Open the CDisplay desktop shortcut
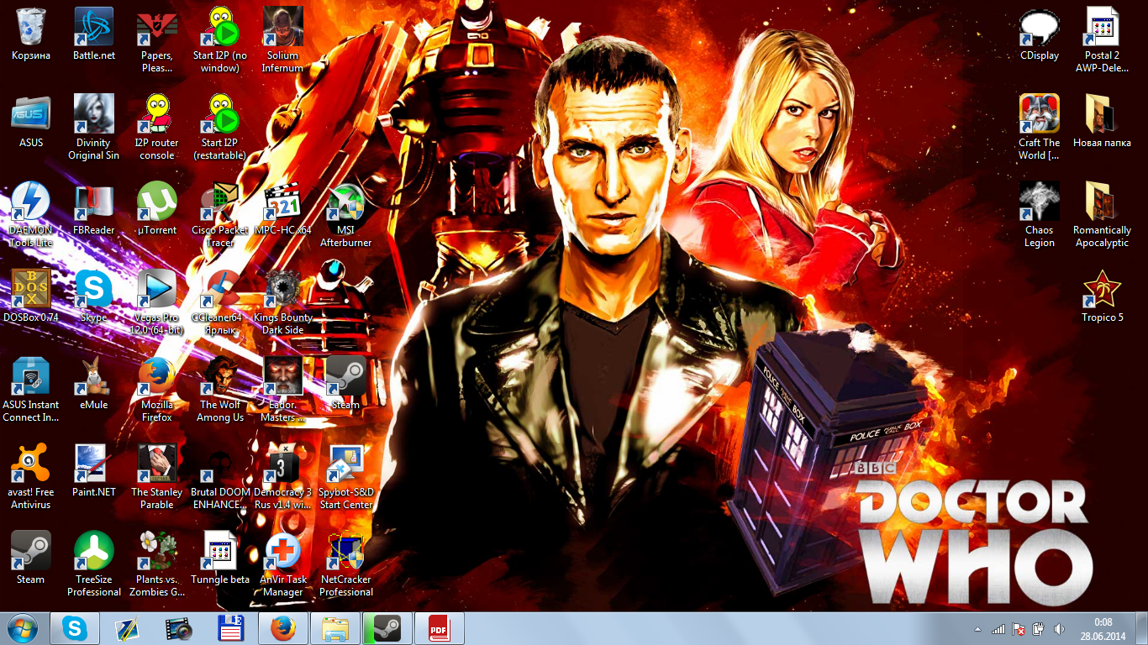This screenshot has height=645, width=1148. pos(1040,34)
